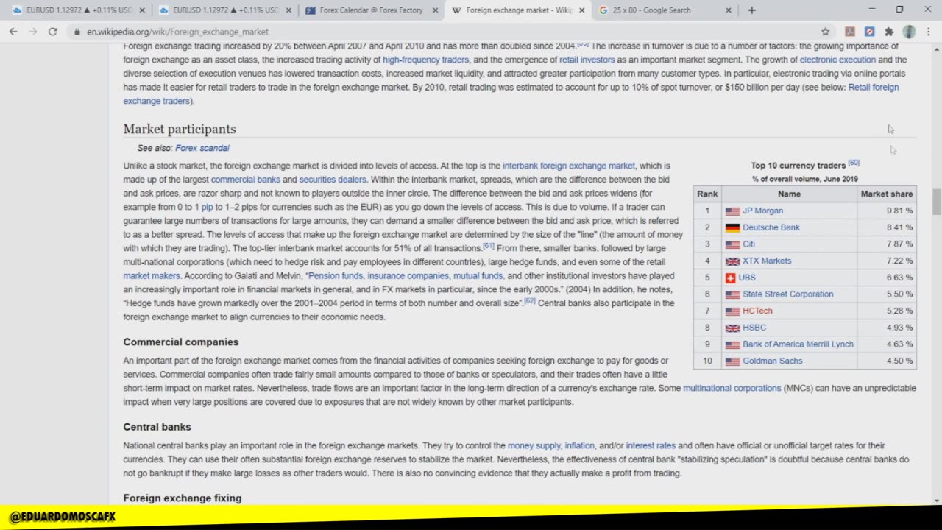Click the address bar URL field
The width and height of the screenshot is (942, 530).
click(442, 32)
